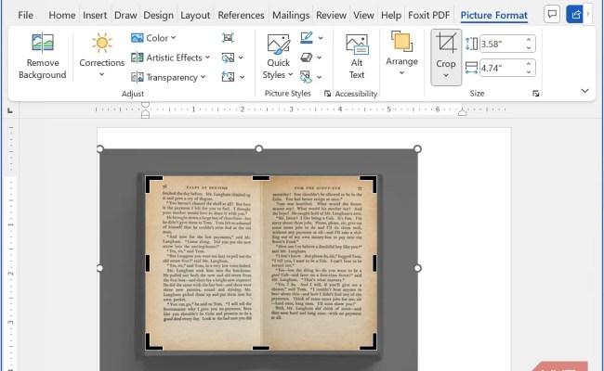Switch to the Home tab
Screen dimensions: 604x371
pos(62,15)
